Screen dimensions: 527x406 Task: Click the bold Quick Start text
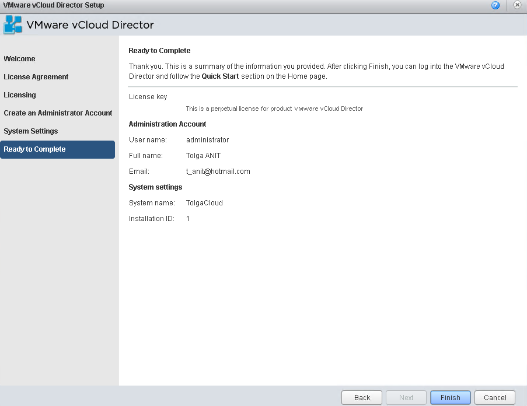pos(220,76)
